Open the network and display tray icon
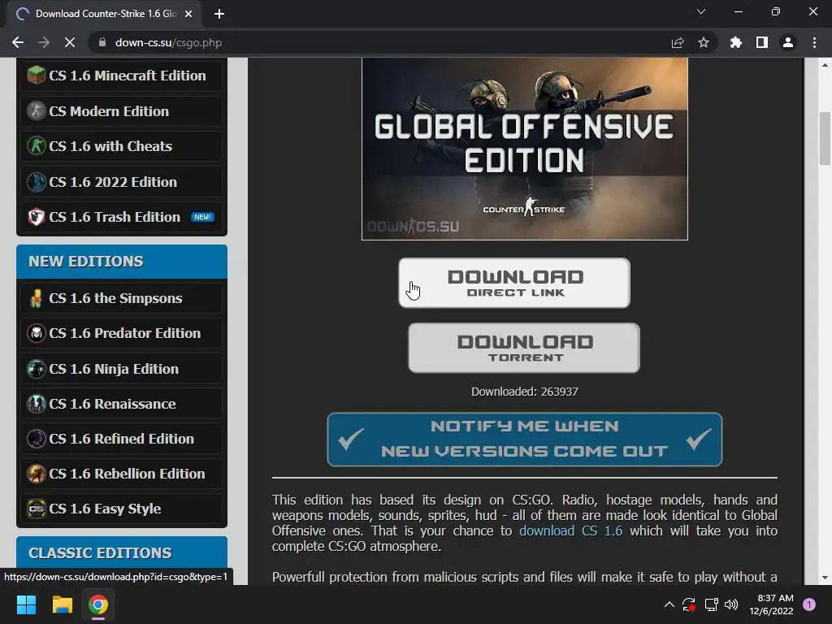 point(711,604)
